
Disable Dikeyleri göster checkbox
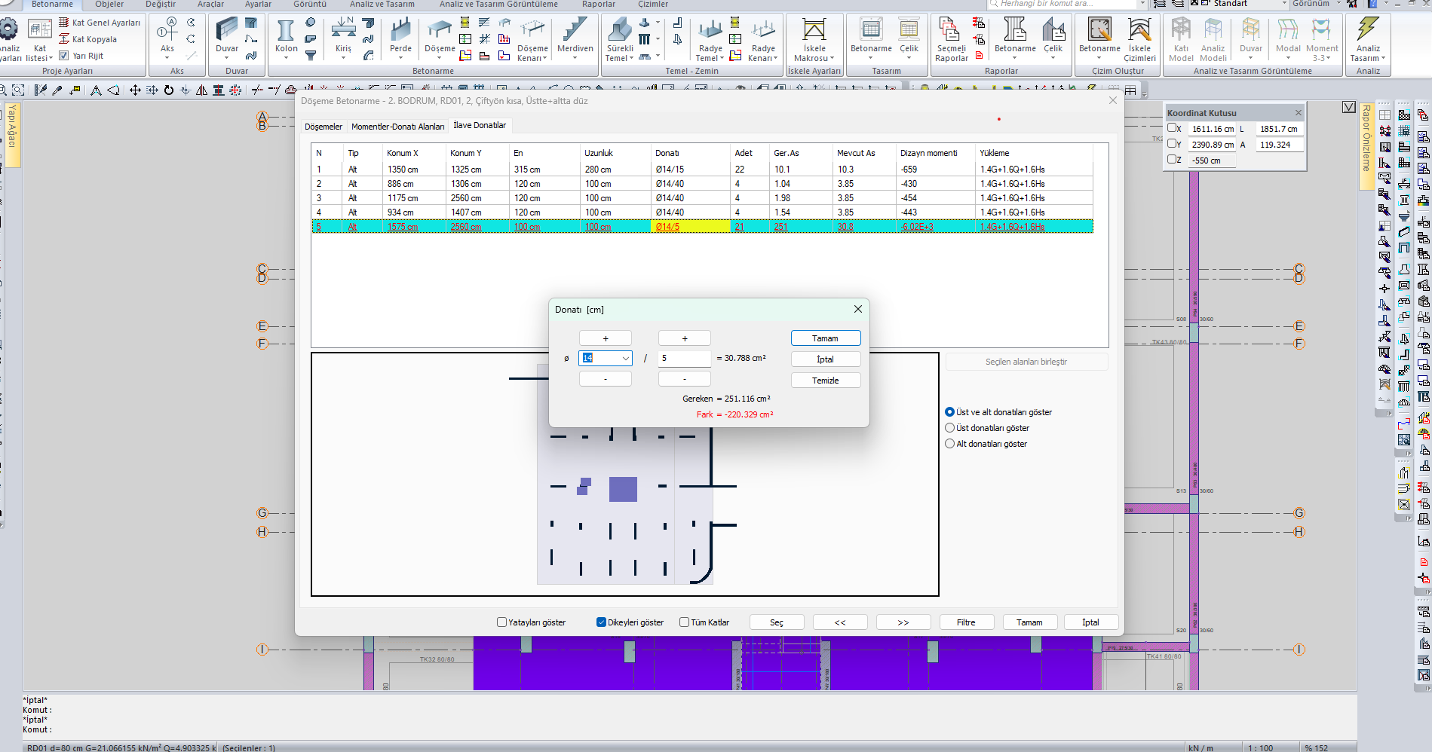(601, 622)
